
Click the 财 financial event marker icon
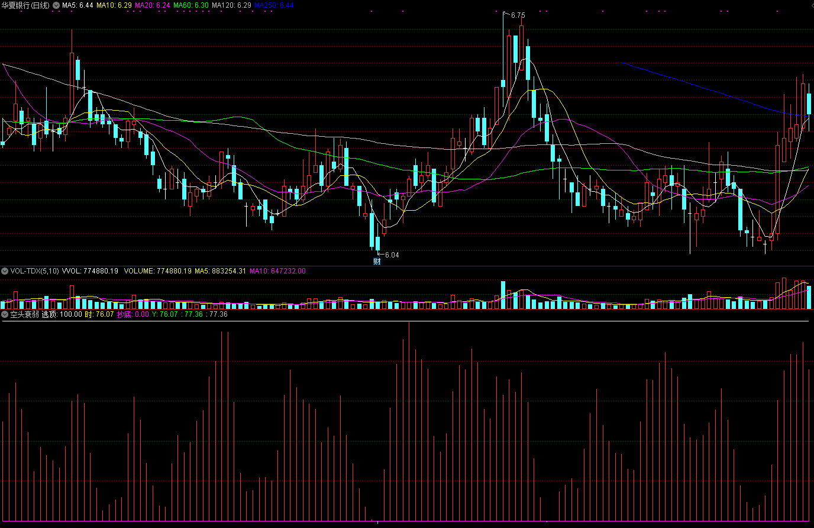[377, 262]
